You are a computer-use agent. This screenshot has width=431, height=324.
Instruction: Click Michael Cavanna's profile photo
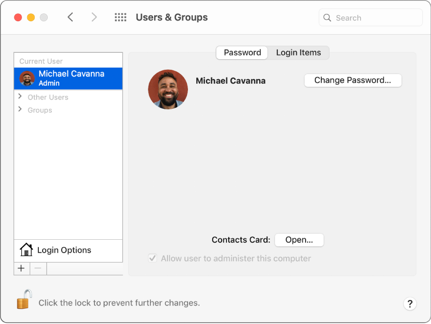point(168,89)
